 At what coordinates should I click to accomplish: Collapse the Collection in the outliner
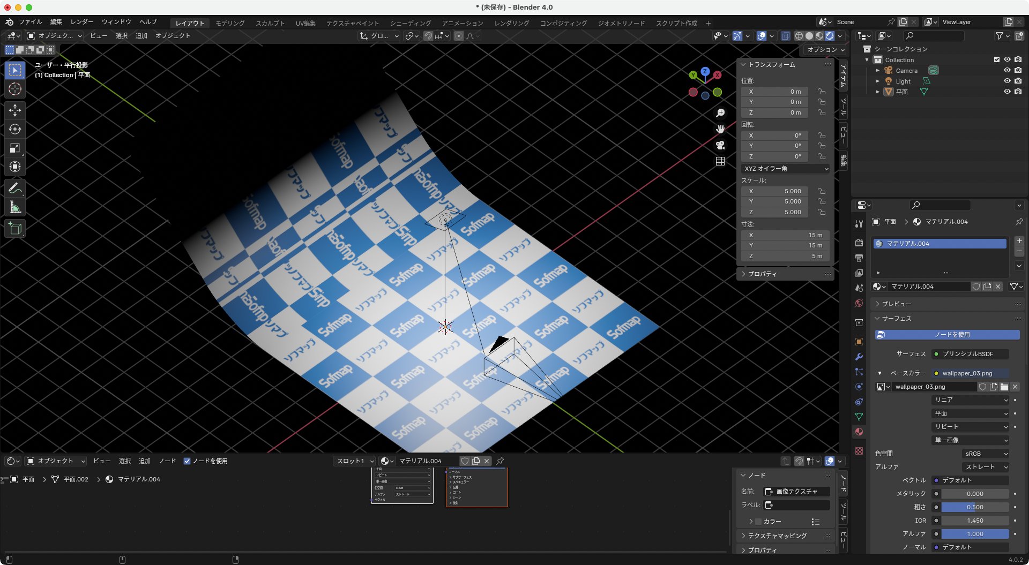[867, 59]
